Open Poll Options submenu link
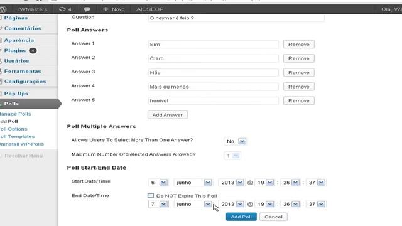The width and height of the screenshot is (402, 226). 14,129
